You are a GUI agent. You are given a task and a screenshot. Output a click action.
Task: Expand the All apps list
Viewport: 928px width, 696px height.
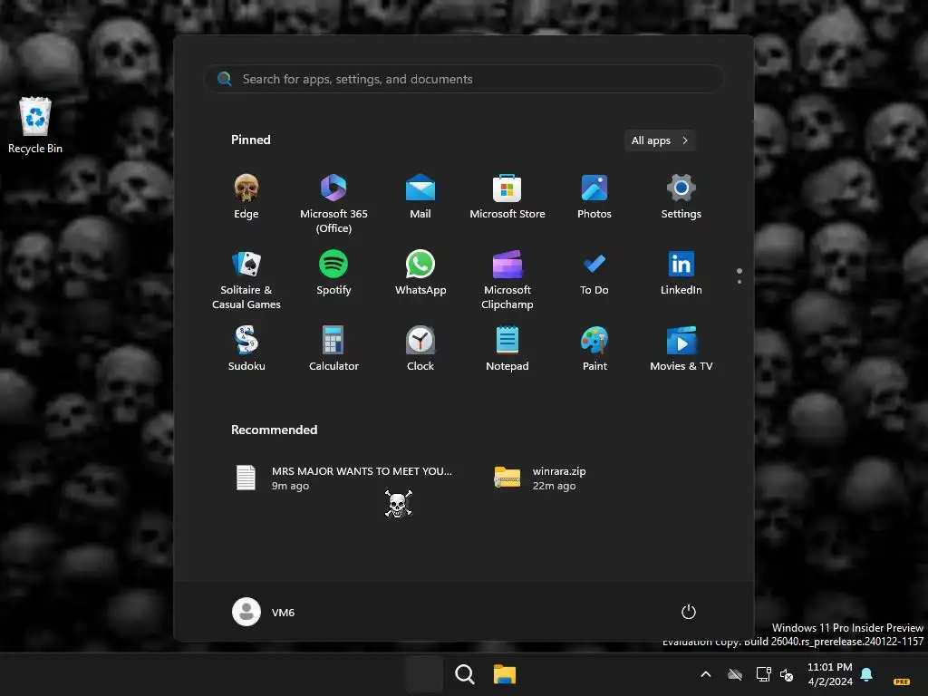click(x=660, y=140)
